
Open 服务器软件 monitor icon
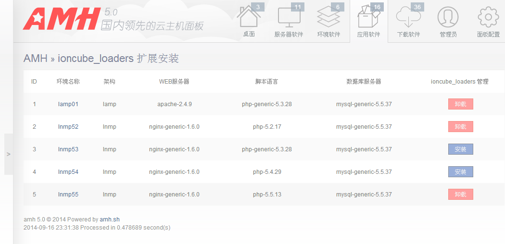tap(289, 18)
